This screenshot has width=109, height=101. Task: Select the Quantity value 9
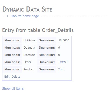[59, 48]
